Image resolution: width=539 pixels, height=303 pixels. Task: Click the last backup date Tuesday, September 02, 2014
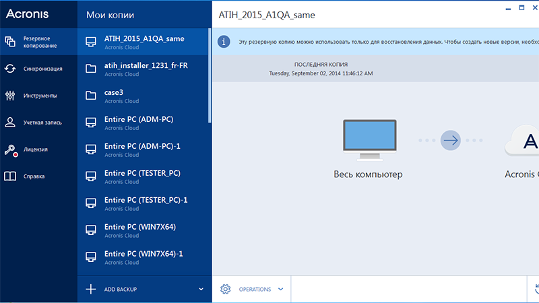pos(321,73)
